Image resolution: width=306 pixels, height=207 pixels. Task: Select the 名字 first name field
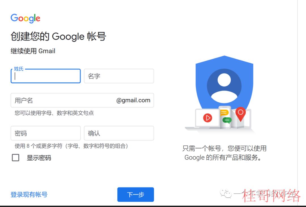[119, 76]
